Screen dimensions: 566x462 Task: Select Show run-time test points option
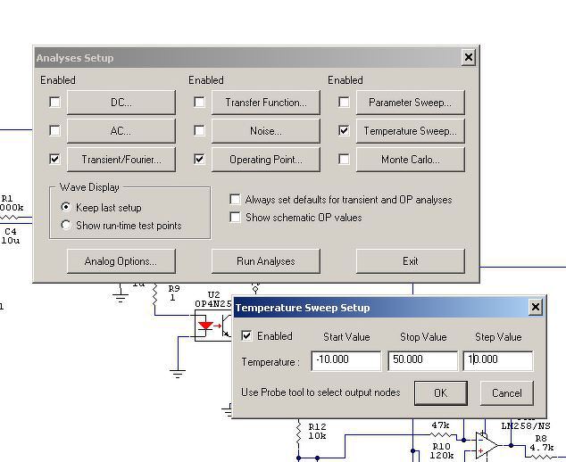coord(66,225)
